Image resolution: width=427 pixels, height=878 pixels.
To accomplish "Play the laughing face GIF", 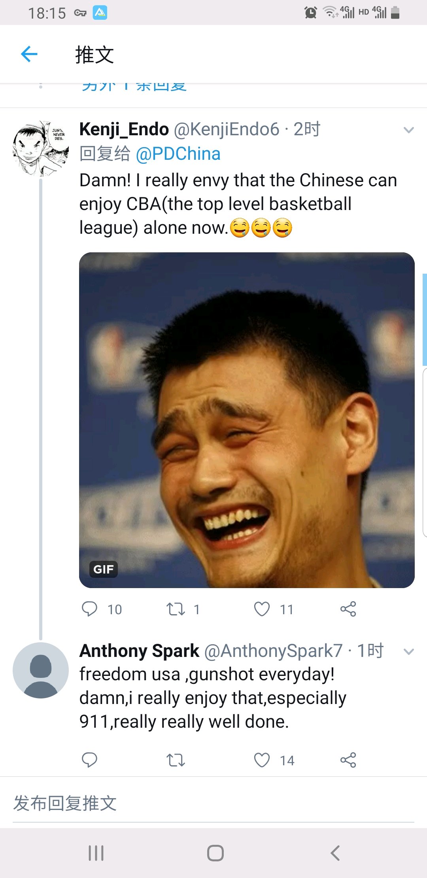I will (247, 420).
